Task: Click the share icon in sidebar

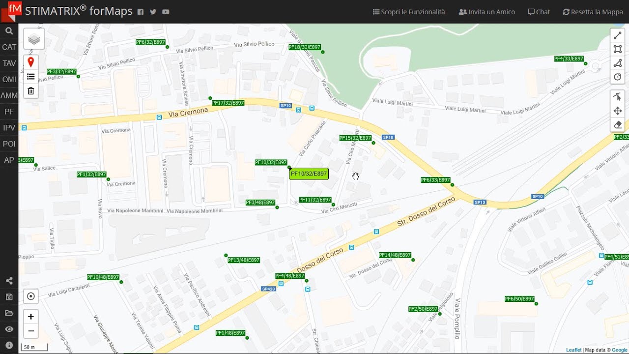Action: [x=9, y=281]
